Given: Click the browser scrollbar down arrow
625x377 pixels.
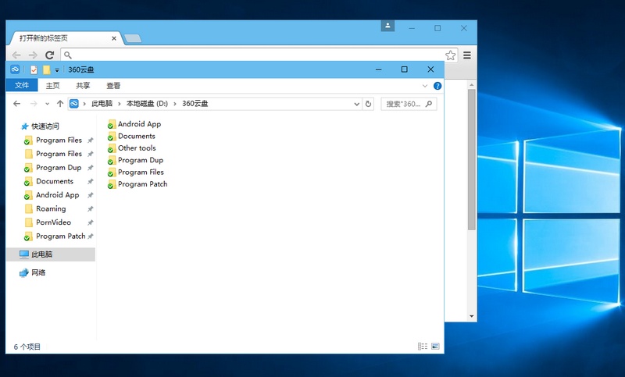Looking at the screenshot, I should tap(472, 316).
